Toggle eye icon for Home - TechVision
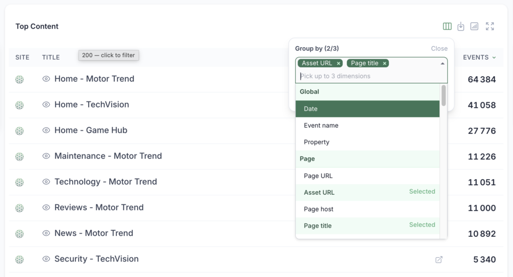Image resolution: width=513 pixels, height=277 pixels. [46, 104]
